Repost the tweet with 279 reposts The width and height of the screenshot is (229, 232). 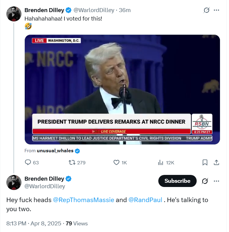coord(72,163)
